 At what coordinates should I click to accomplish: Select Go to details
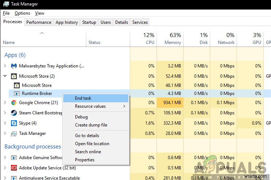[96, 136]
